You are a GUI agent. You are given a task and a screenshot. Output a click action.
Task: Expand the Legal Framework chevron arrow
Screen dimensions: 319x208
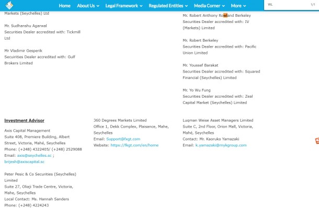point(141,6)
